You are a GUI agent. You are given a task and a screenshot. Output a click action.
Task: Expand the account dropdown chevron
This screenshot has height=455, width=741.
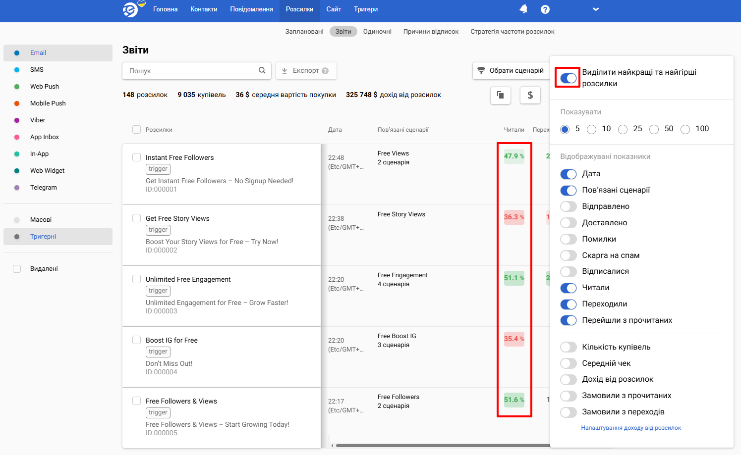point(596,9)
